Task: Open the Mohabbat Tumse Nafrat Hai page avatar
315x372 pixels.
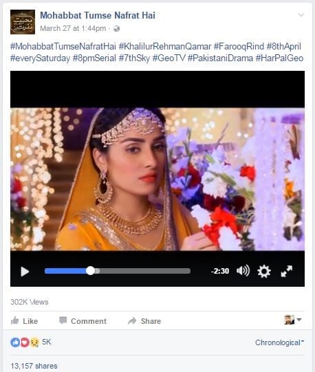Action: [23, 22]
